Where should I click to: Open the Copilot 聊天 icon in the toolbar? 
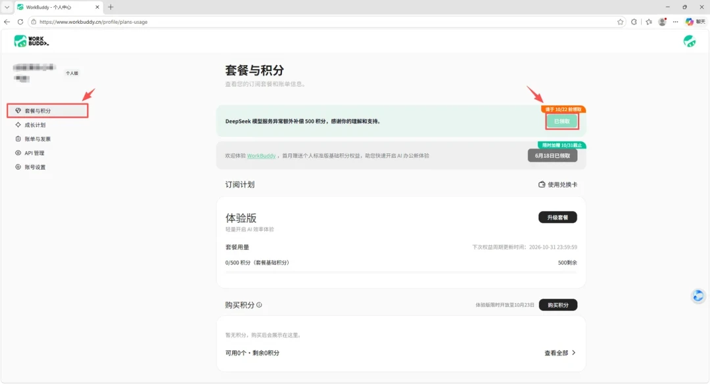696,22
